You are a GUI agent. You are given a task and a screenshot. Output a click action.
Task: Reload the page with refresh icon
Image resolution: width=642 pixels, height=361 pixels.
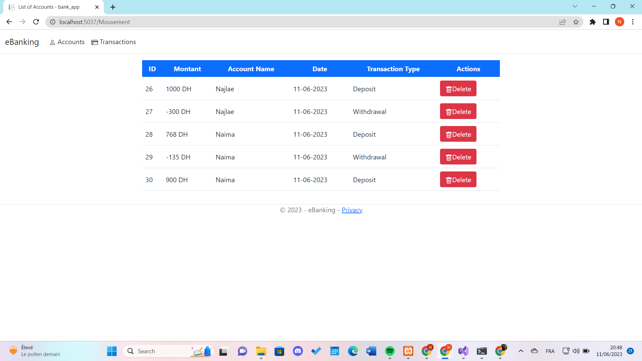(36, 22)
